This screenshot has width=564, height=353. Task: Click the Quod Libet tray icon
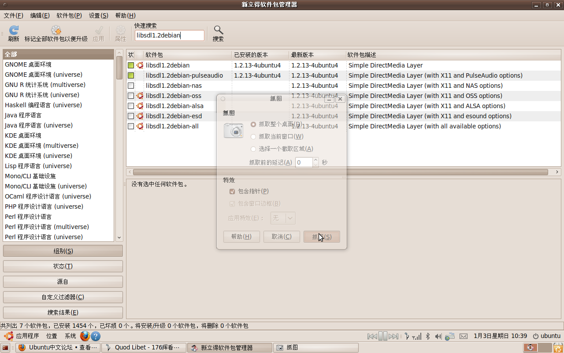pos(407,336)
